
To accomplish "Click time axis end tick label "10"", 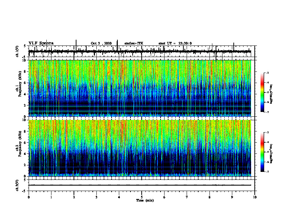I will tap(255, 197).
